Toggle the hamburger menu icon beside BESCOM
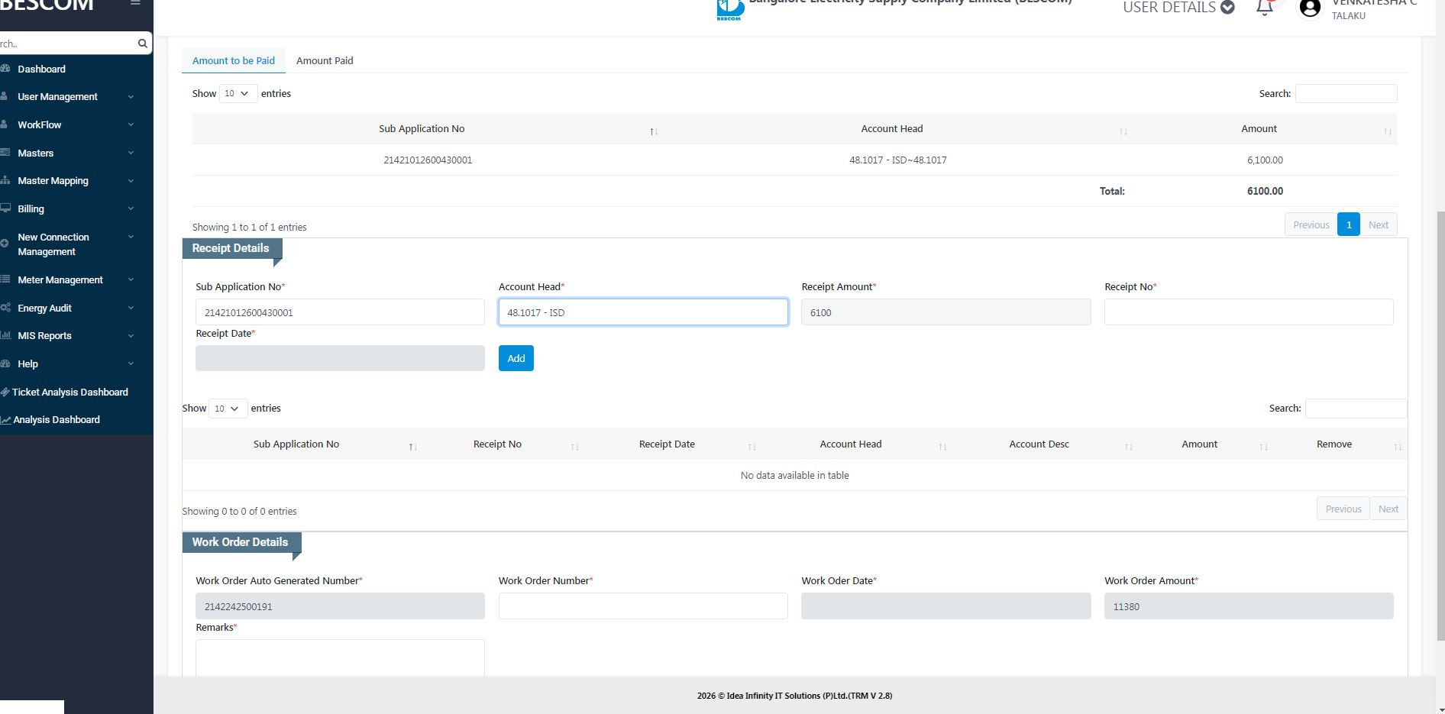1445x714 pixels. [x=135, y=2]
